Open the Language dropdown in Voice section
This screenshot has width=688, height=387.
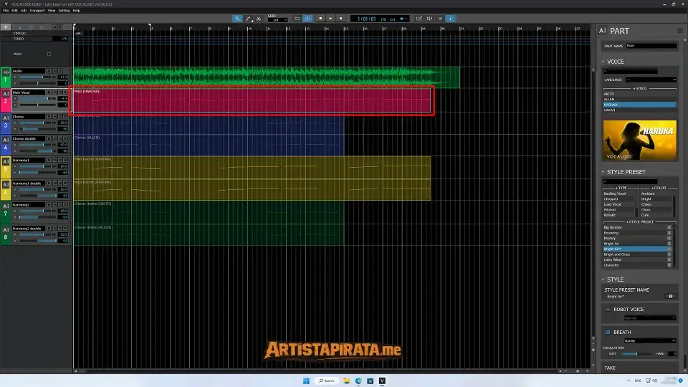coord(651,80)
